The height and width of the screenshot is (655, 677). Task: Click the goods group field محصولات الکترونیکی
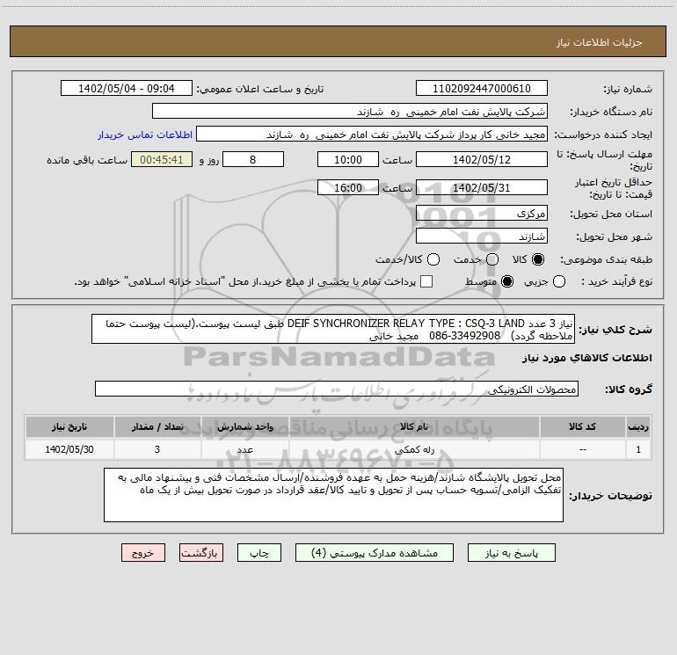337,389
